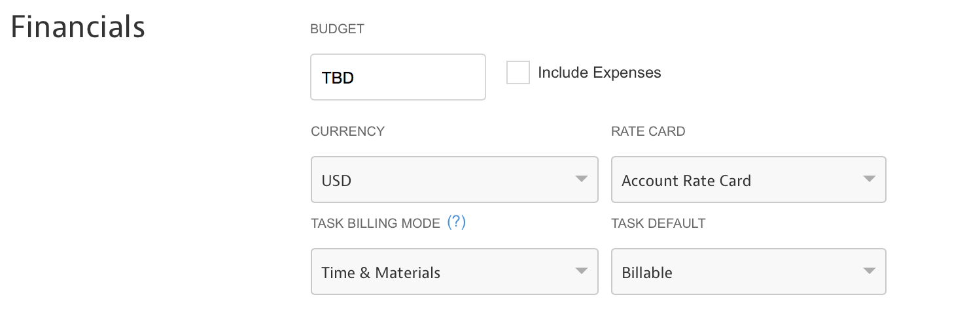Viewport: 967px width, 312px height.
Task: Click the TBD text in the budget box
Action: [338, 78]
